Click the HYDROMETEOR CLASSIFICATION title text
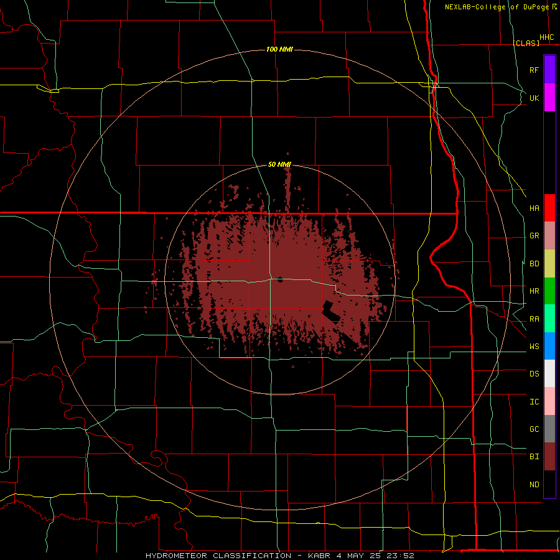Viewport: 560px width, 560px height. tap(218, 556)
